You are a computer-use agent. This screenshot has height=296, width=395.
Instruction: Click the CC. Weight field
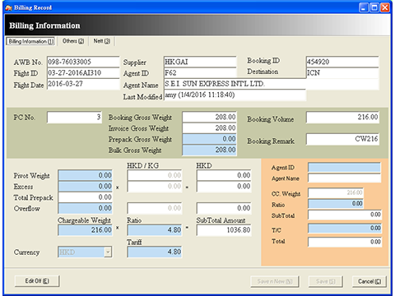click(336, 192)
